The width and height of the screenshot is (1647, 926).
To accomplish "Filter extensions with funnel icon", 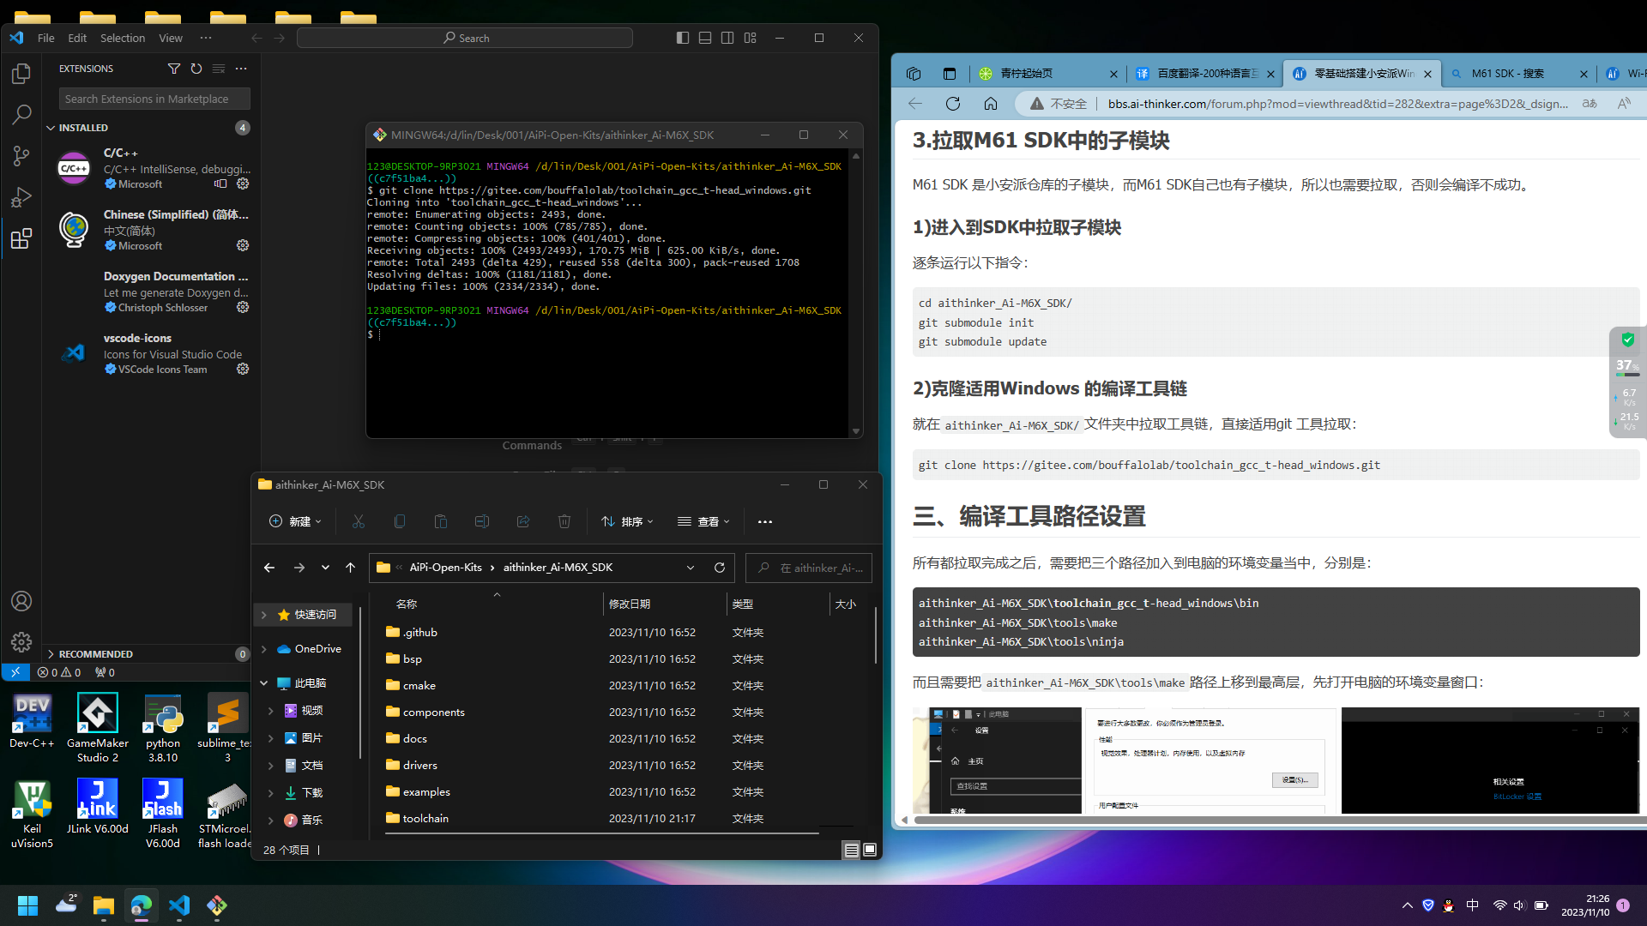I will click(x=174, y=69).
